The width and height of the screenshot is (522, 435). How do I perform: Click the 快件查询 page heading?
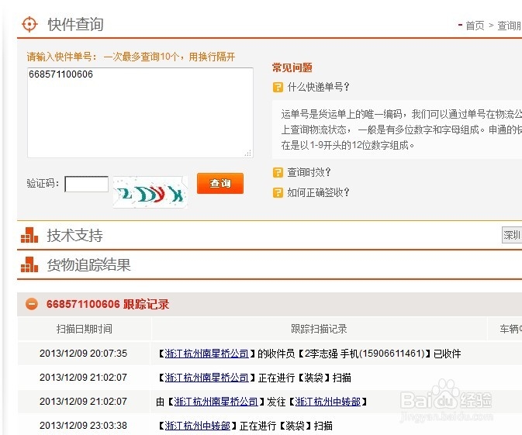pyautogui.click(x=75, y=25)
